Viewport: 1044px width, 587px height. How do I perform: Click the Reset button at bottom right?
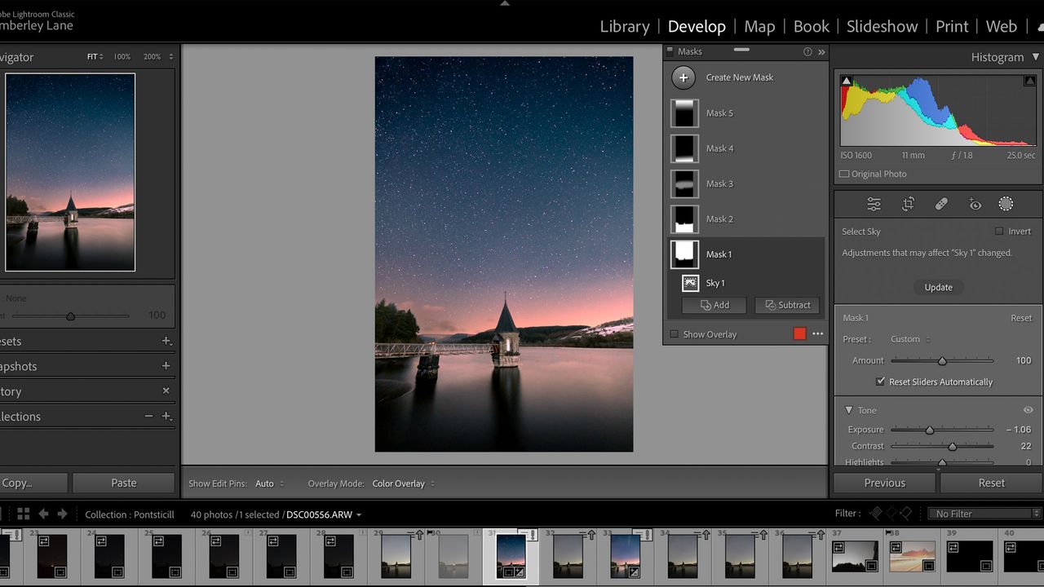click(991, 483)
